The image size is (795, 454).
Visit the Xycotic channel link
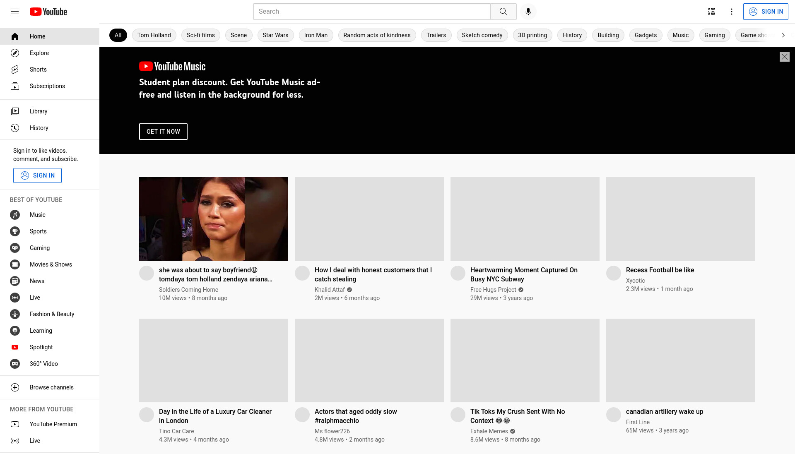point(635,281)
